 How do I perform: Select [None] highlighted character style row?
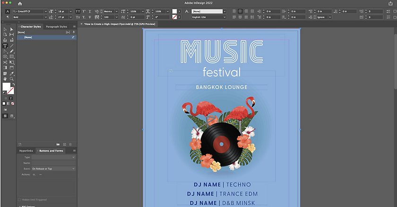pos(47,37)
